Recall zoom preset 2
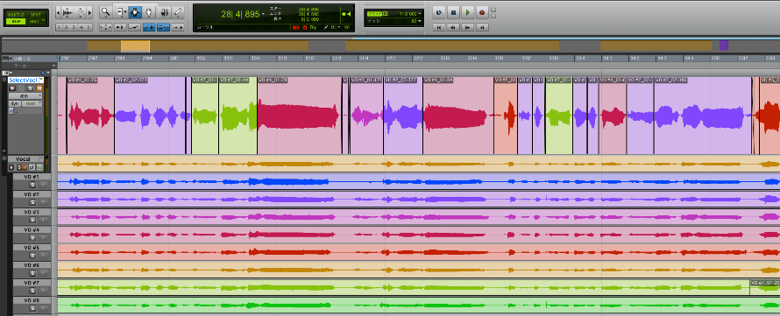The image size is (780, 316). 67,27
